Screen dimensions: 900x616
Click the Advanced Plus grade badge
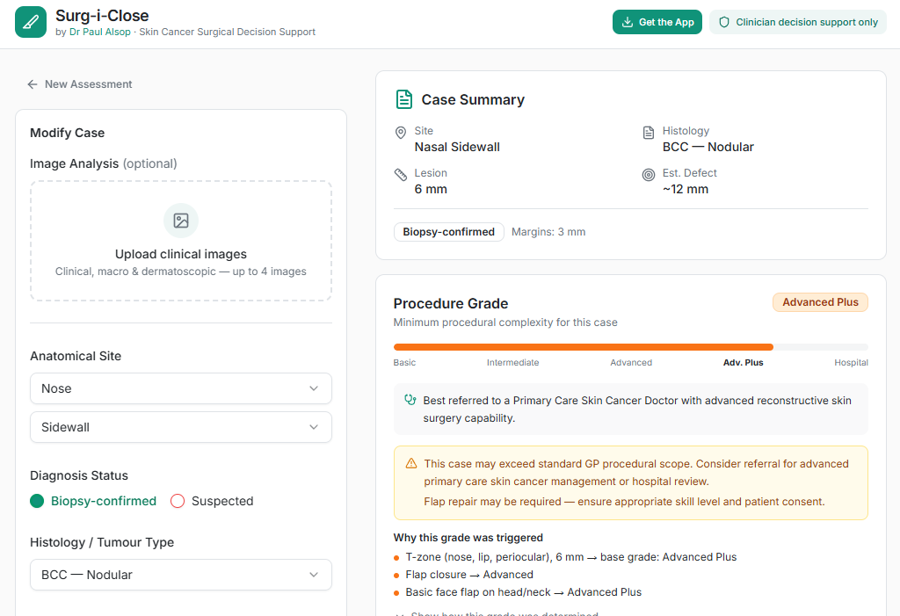[820, 302]
